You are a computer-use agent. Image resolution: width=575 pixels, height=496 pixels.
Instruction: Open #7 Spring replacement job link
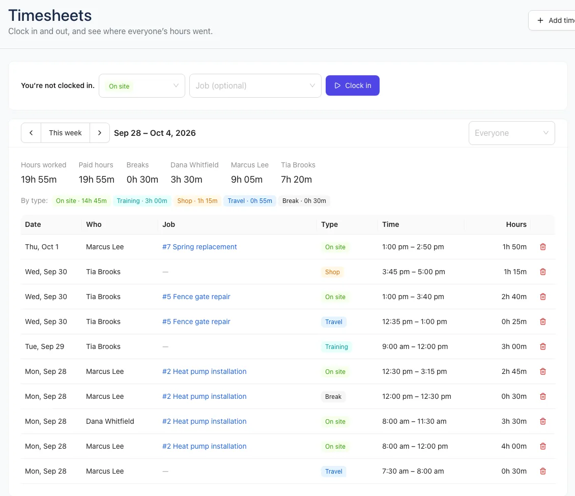199,247
